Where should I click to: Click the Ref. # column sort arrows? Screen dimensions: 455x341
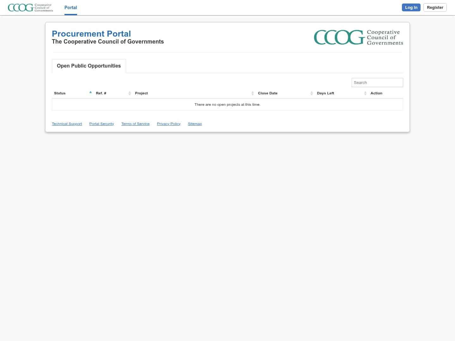(x=130, y=93)
